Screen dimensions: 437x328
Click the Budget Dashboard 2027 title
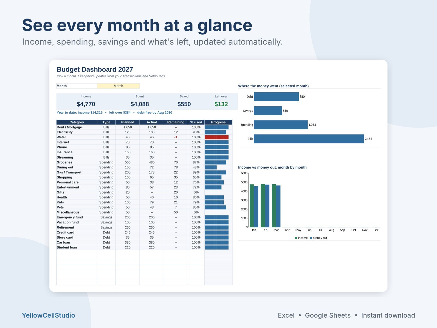click(x=95, y=69)
